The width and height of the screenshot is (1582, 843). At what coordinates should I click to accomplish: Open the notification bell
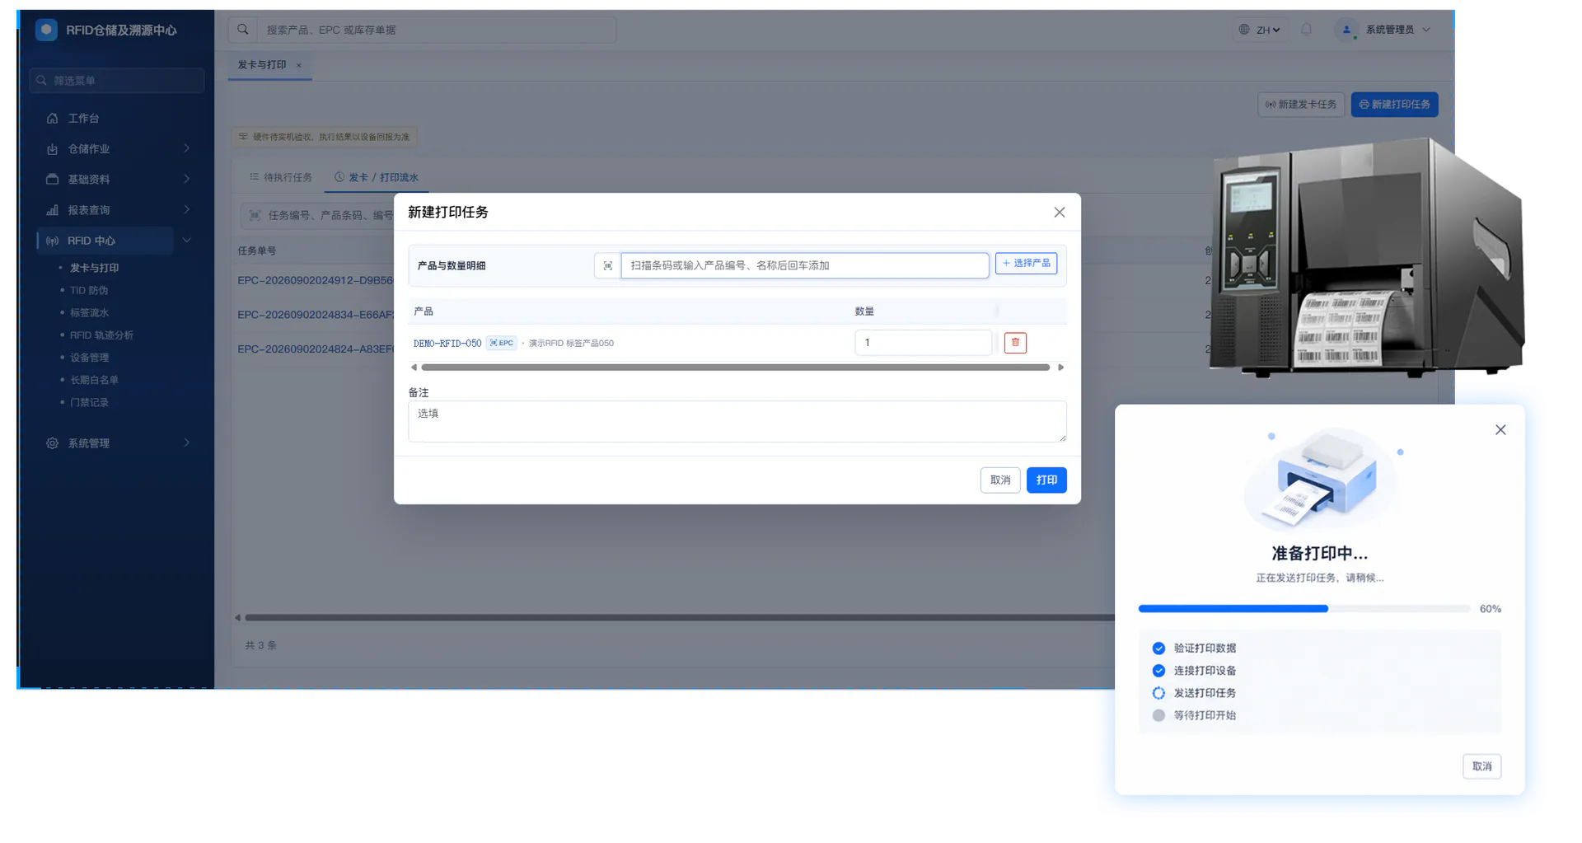(x=1306, y=30)
